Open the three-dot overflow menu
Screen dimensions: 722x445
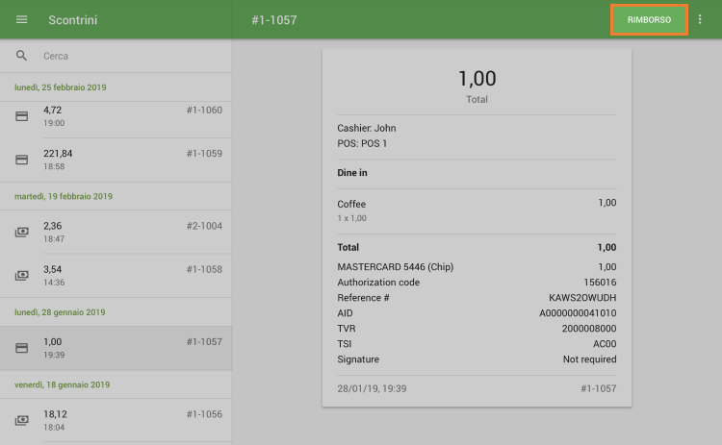(700, 20)
